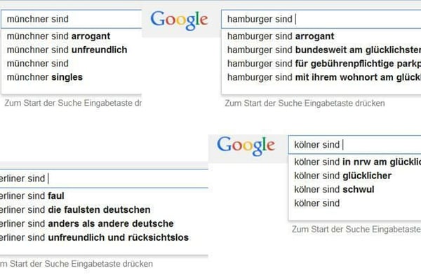Select suggestion 'münchner sind arrogant'
Screen dimensions: 421x280
[x=58, y=36]
